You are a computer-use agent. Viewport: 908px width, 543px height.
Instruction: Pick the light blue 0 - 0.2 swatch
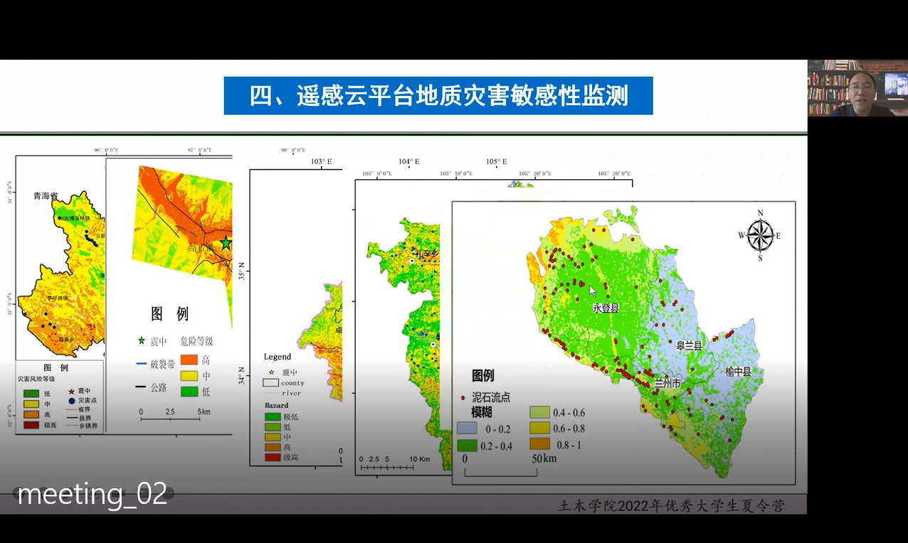(x=467, y=429)
